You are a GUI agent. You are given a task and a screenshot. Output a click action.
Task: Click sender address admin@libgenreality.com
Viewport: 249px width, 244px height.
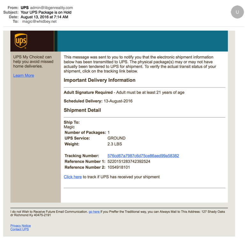[51, 8]
